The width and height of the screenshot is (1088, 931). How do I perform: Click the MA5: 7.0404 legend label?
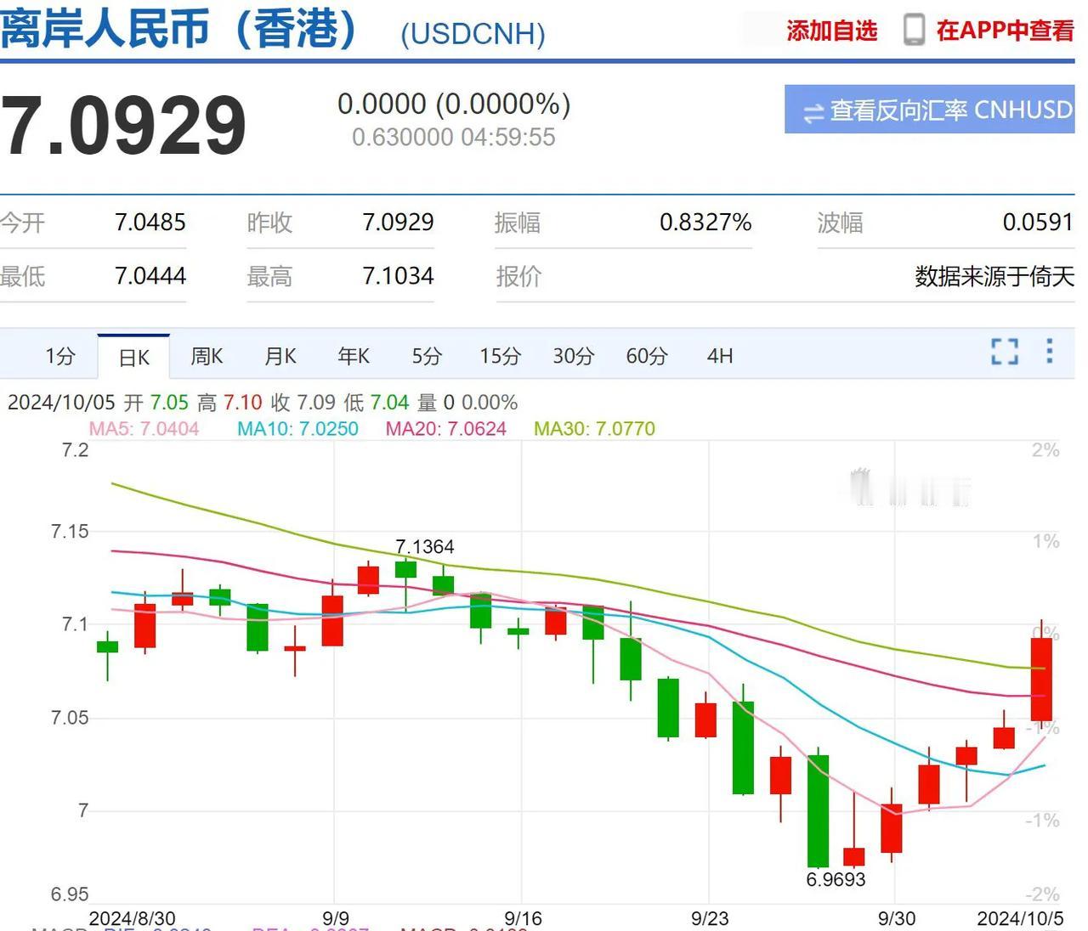144,429
